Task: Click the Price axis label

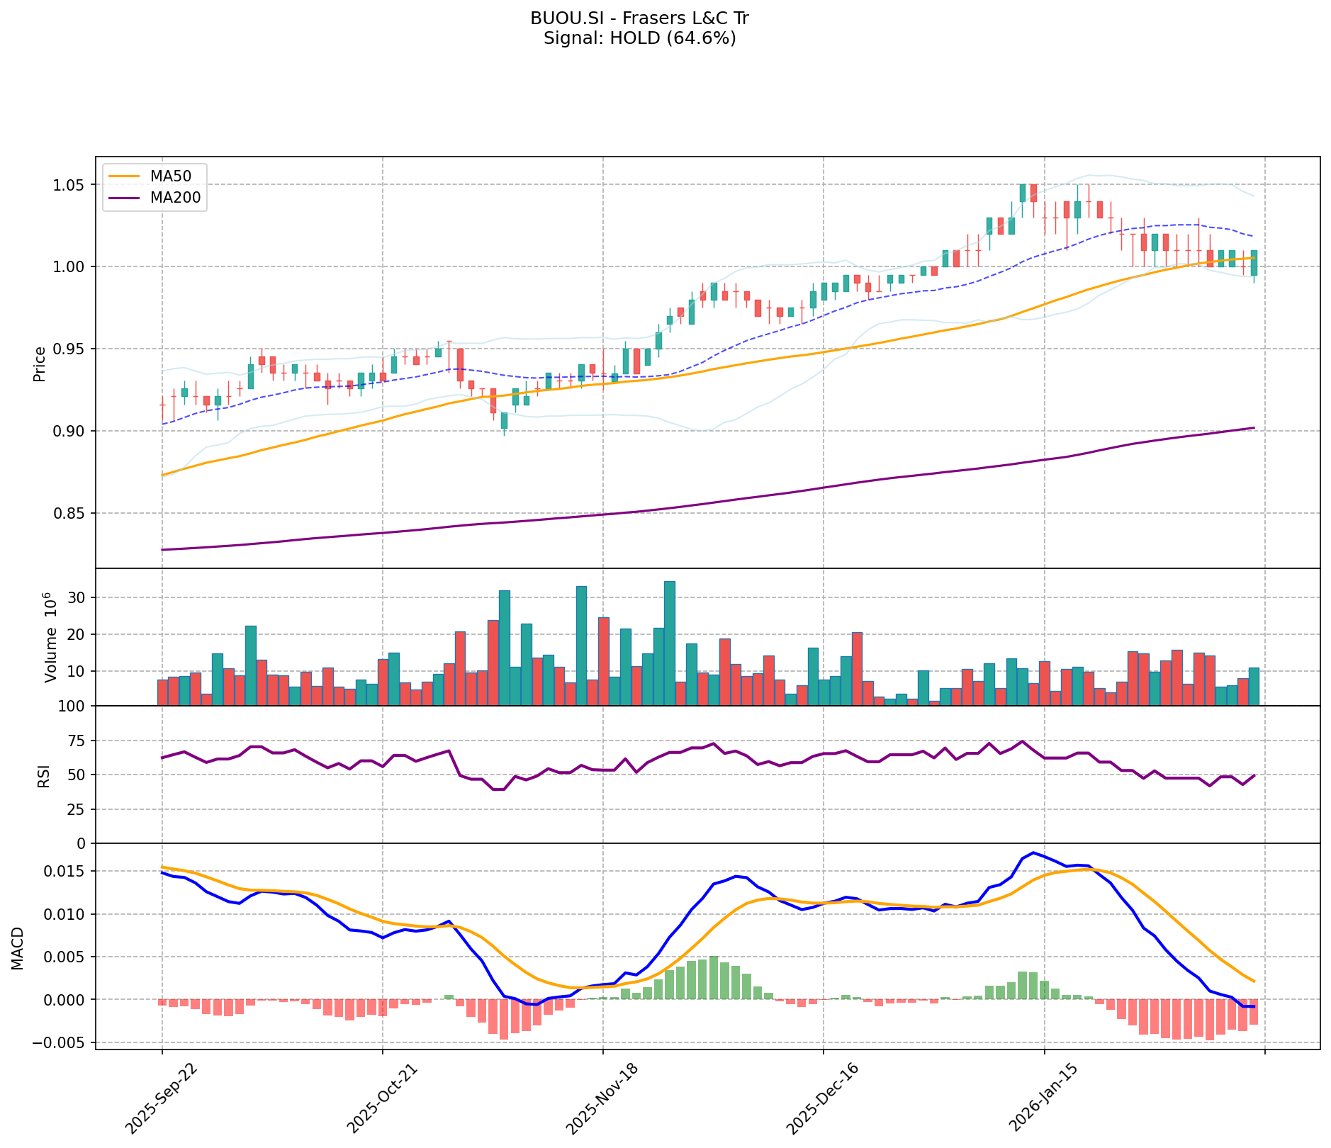Action: tap(40, 364)
